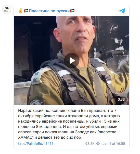Click the word ХАМАС in the caption
This screenshot has width=140, height=154.
point(25,137)
